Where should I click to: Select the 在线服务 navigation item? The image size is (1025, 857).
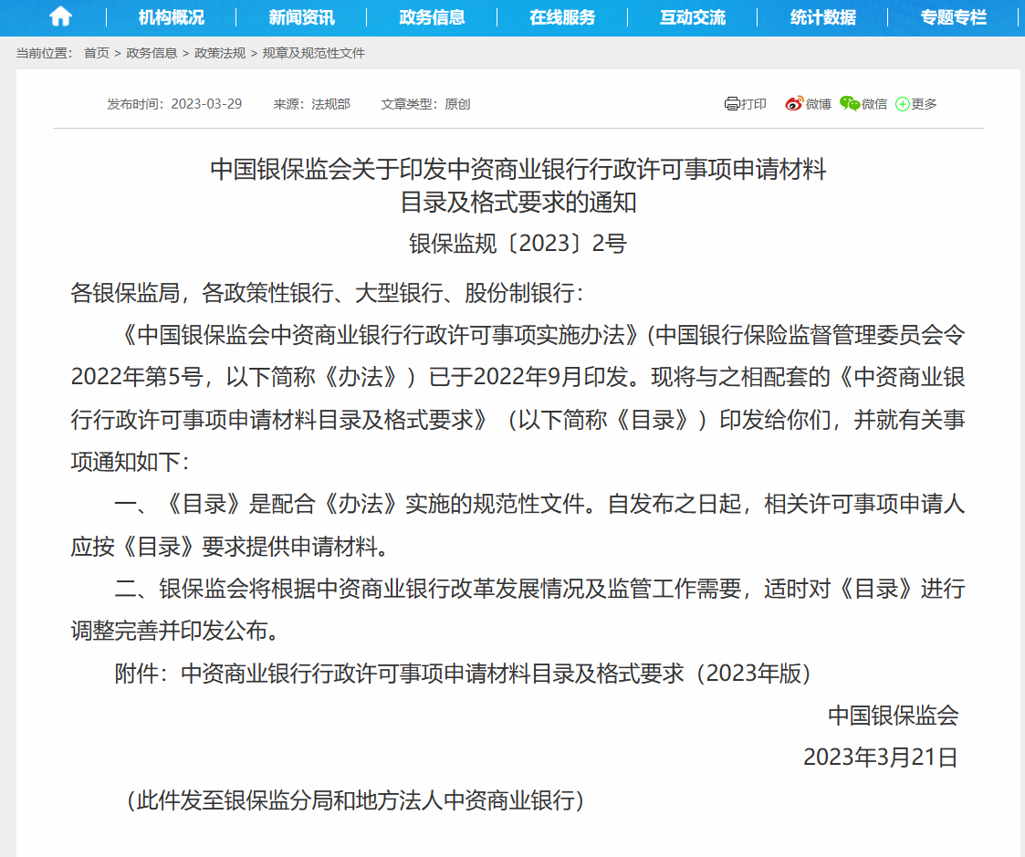click(x=562, y=17)
